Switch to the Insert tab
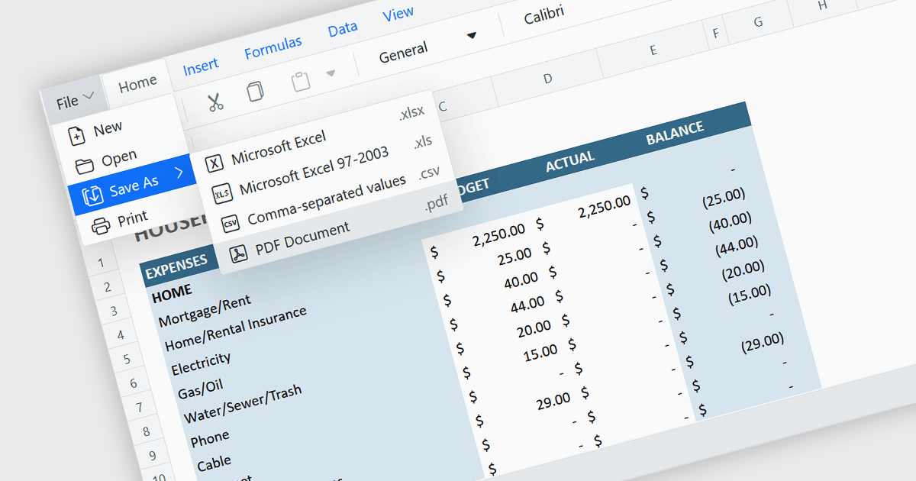Image resolution: width=916 pixels, height=481 pixels. point(201,67)
